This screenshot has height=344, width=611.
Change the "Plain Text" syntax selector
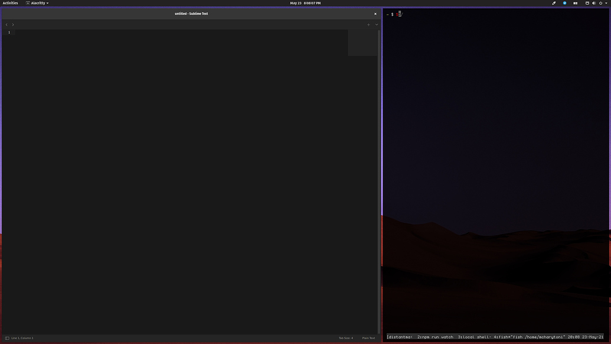368,338
